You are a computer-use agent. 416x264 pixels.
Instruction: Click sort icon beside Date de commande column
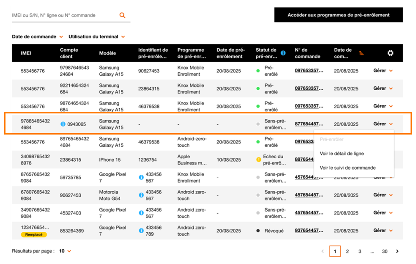coord(361,53)
